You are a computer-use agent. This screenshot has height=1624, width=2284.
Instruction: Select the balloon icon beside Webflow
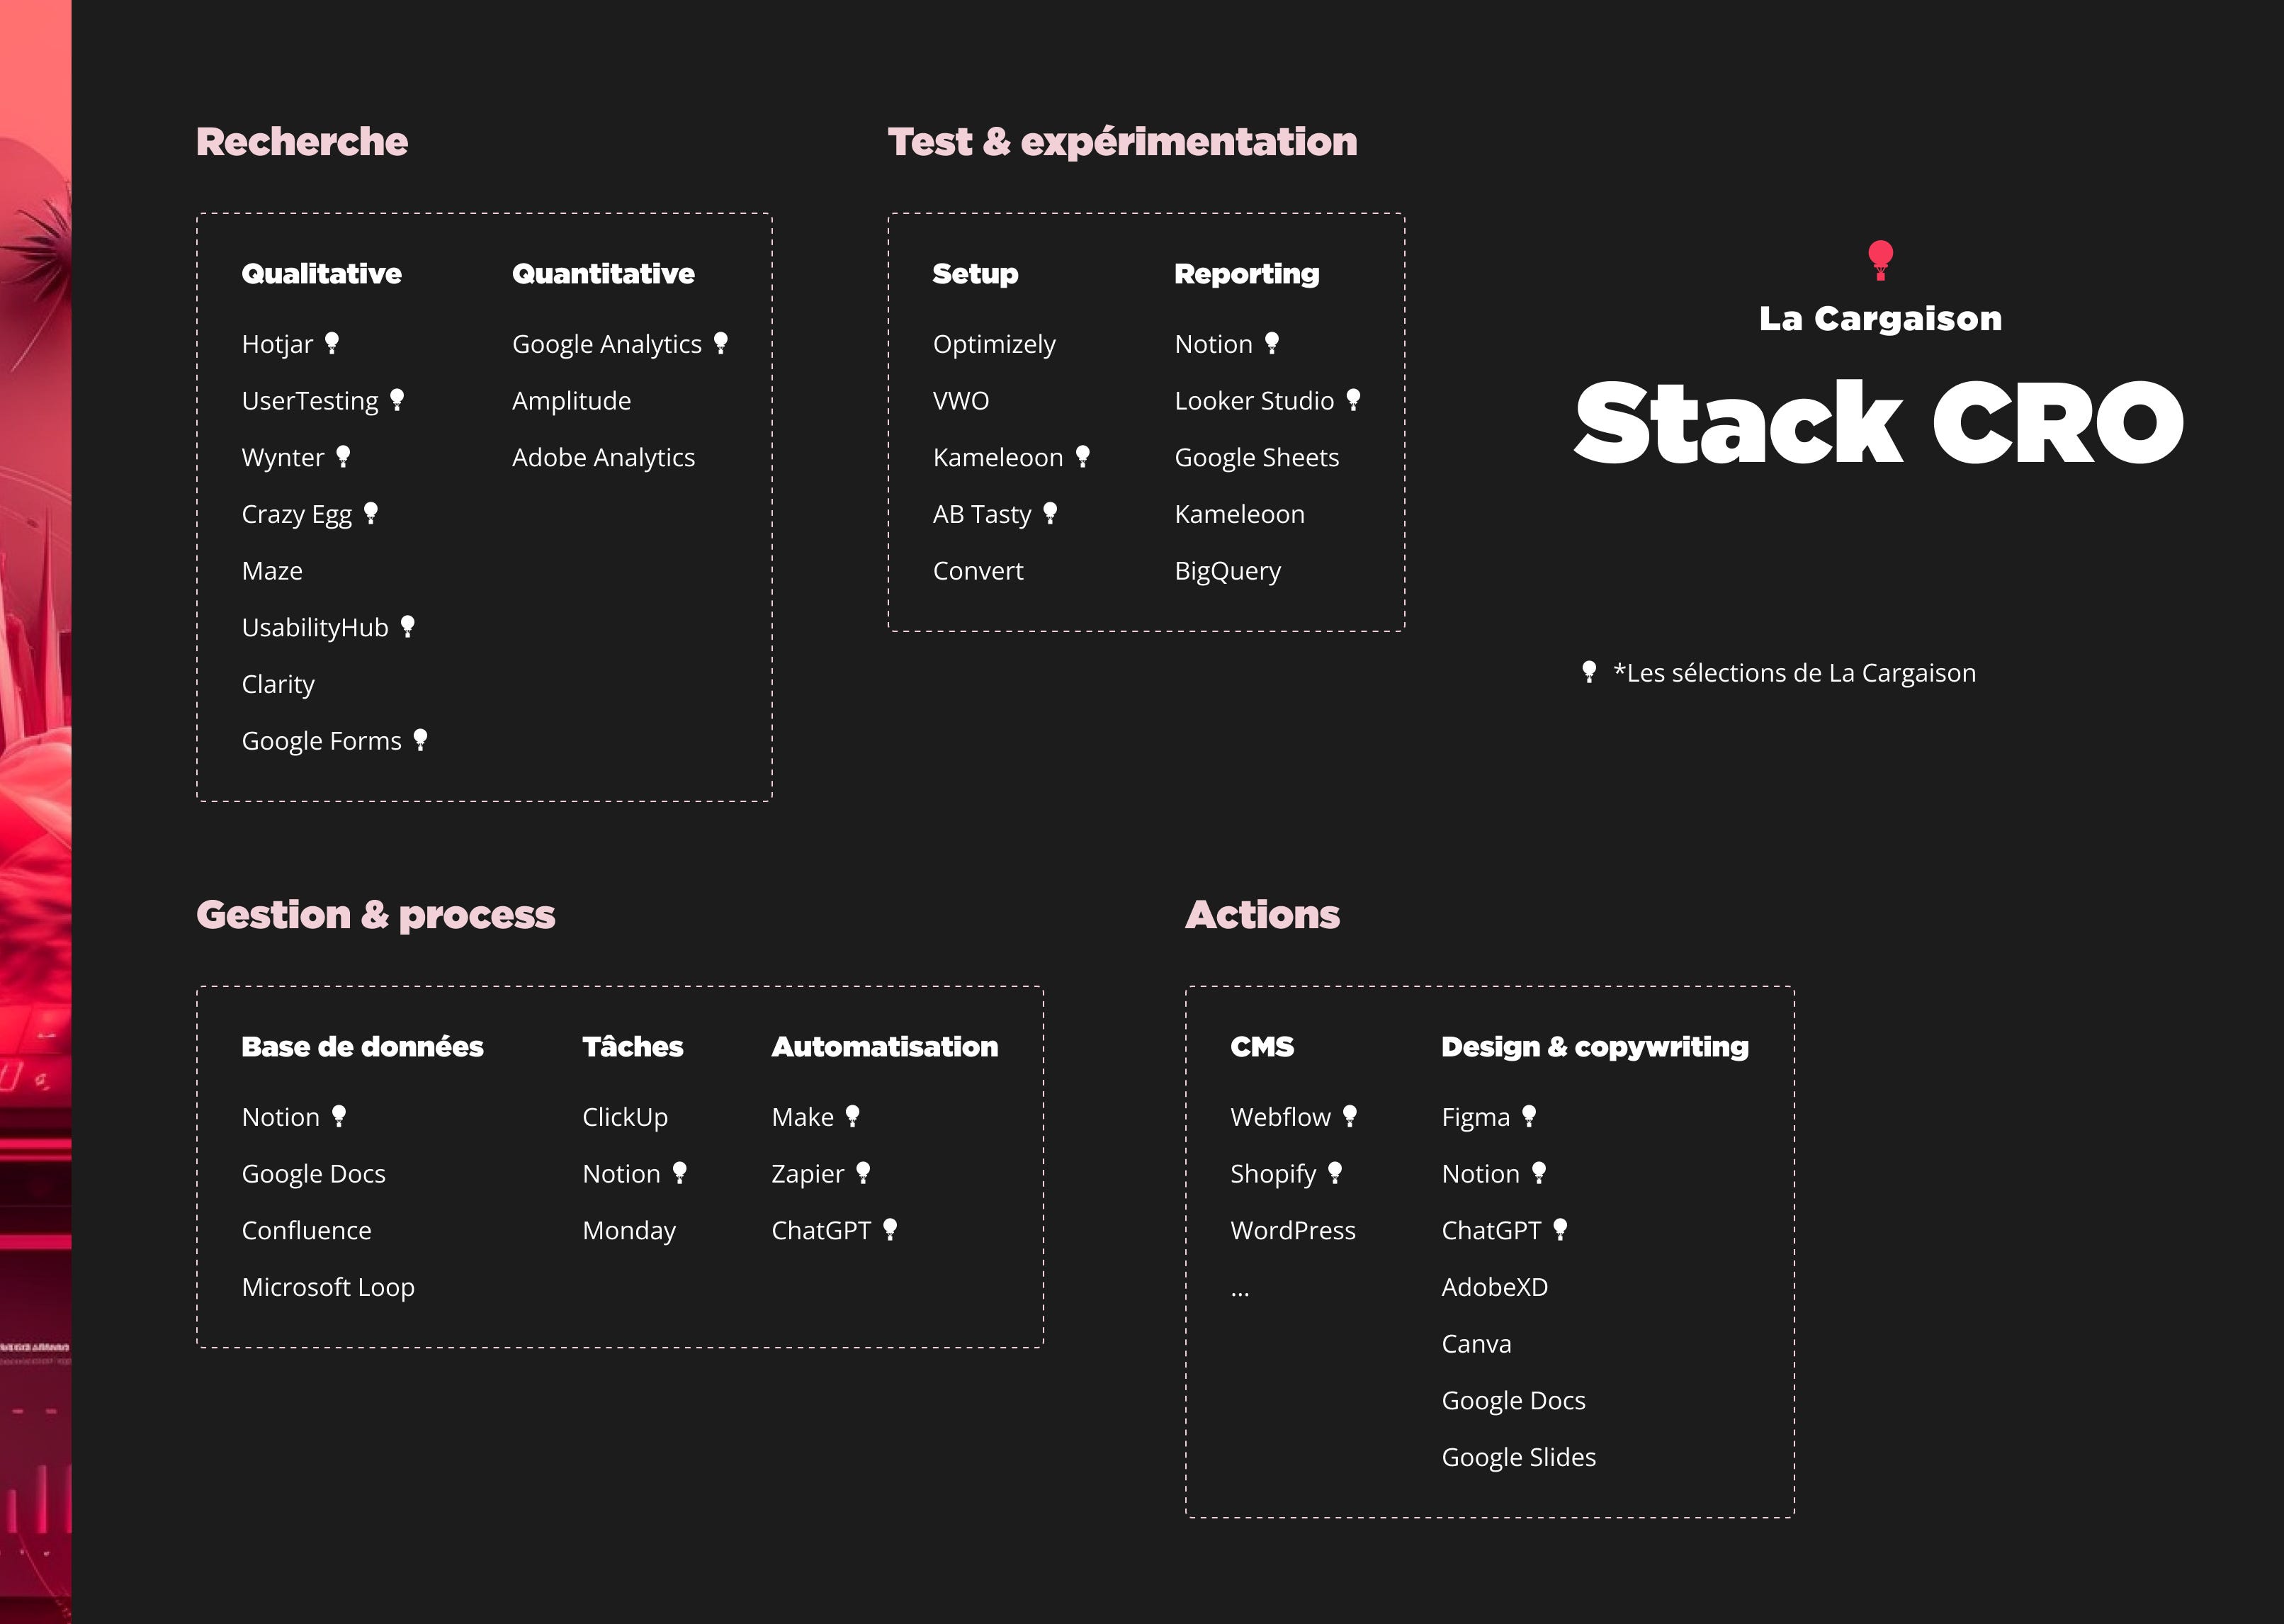(1350, 1115)
